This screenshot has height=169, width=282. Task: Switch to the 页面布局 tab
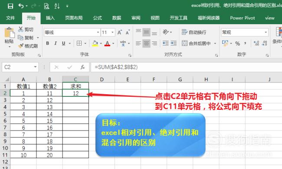[74, 18]
